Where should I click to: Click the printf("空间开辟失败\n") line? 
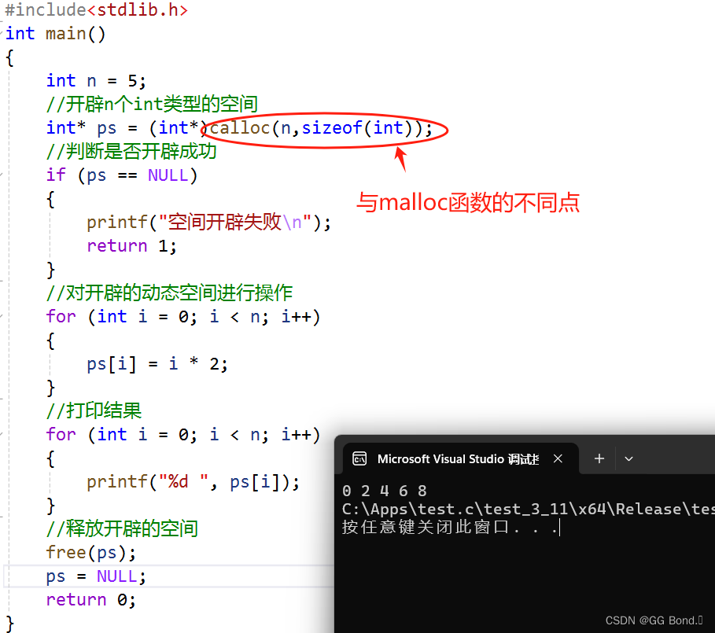point(209,223)
